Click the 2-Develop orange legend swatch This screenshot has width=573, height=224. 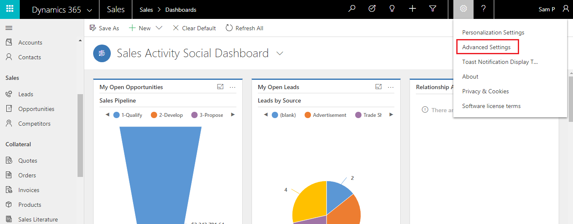[x=154, y=115]
